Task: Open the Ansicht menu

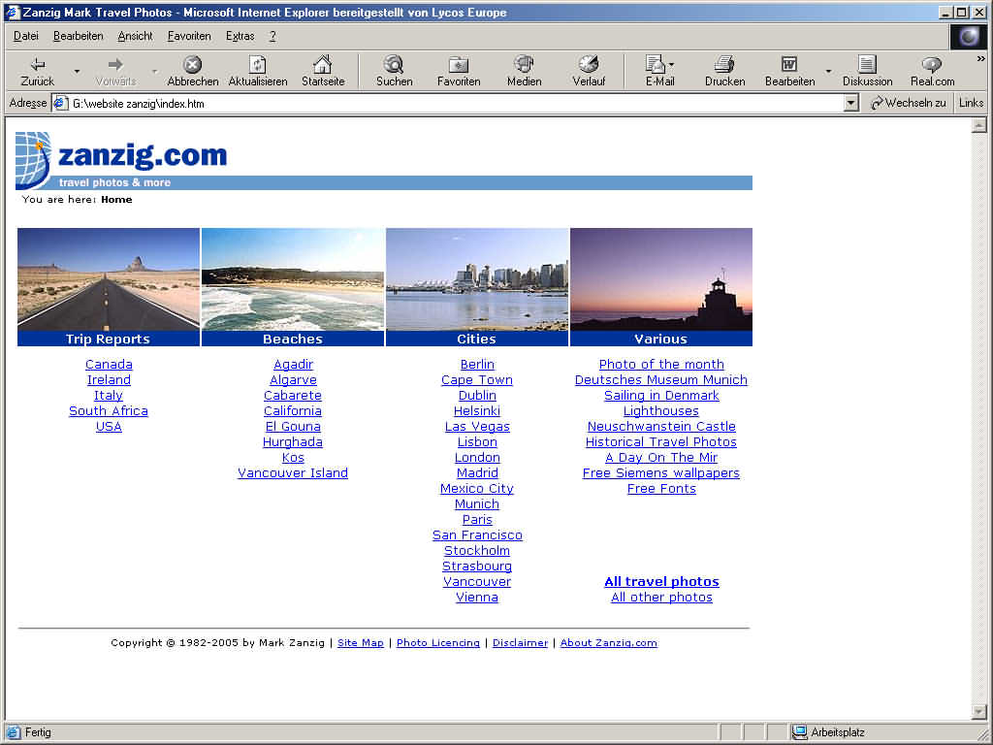Action: click(135, 36)
